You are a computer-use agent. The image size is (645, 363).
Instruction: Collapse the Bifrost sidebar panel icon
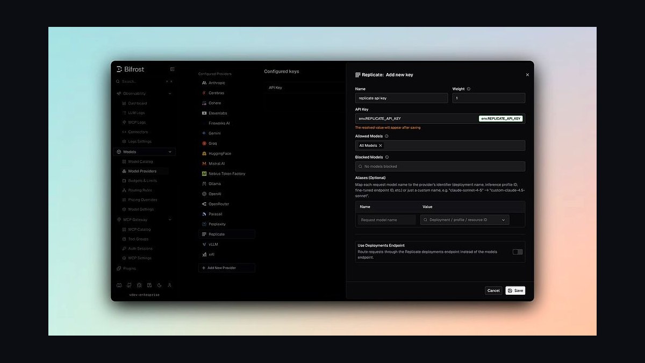[172, 69]
